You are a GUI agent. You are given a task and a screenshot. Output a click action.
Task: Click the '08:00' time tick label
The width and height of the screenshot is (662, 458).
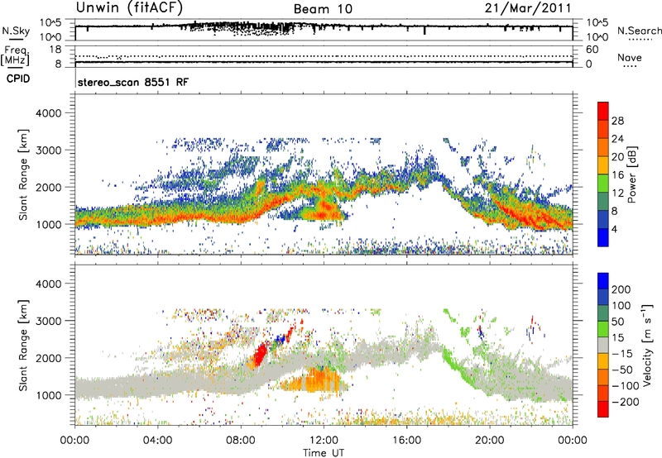tap(241, 441)
